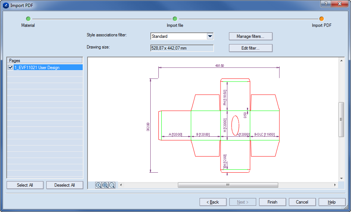Viewport: 351px width, 212px height.
Task: Go to the Import file wizard step
Action: pyautogui.click(x=175, y=19)
